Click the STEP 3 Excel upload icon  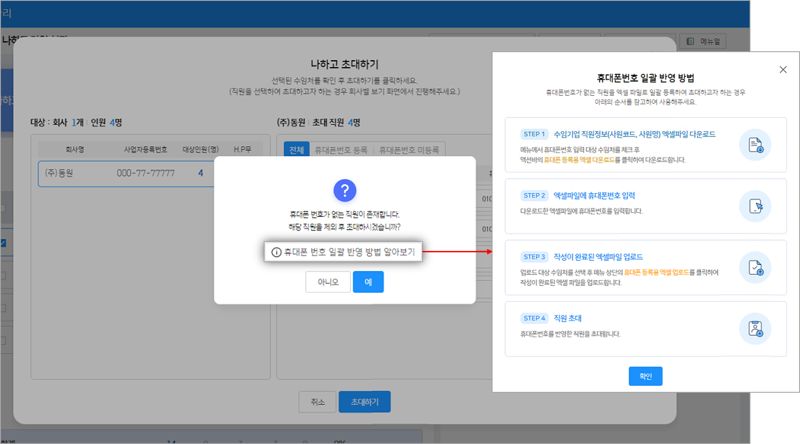point(755,267)
